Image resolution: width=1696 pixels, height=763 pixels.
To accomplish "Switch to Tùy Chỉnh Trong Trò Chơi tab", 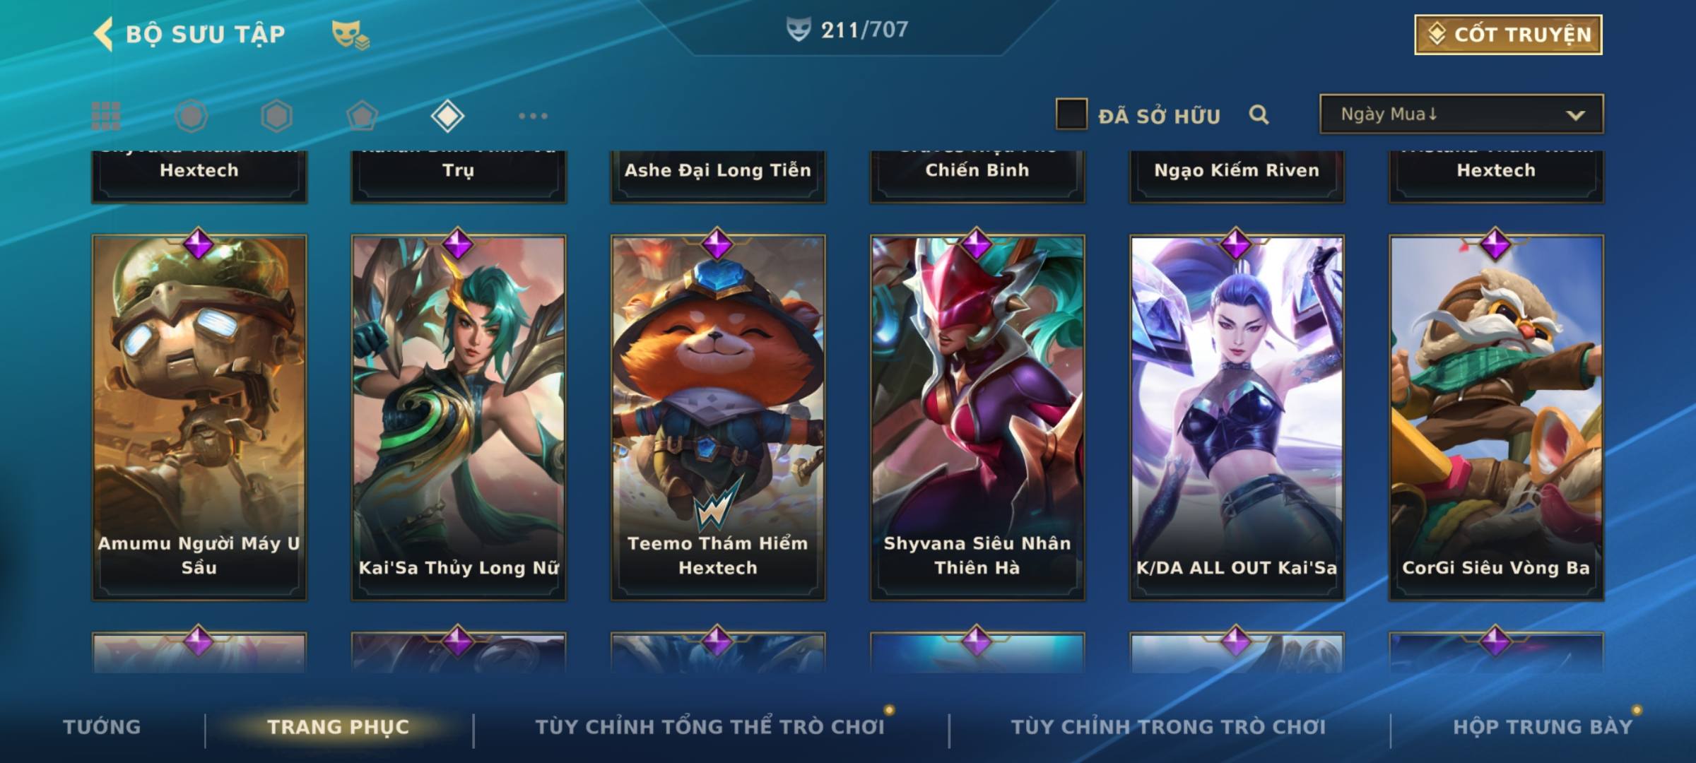I will (1168, 727).
